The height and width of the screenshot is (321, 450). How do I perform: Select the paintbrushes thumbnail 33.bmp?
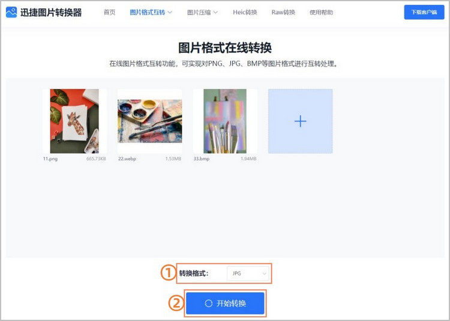[225, 121]
